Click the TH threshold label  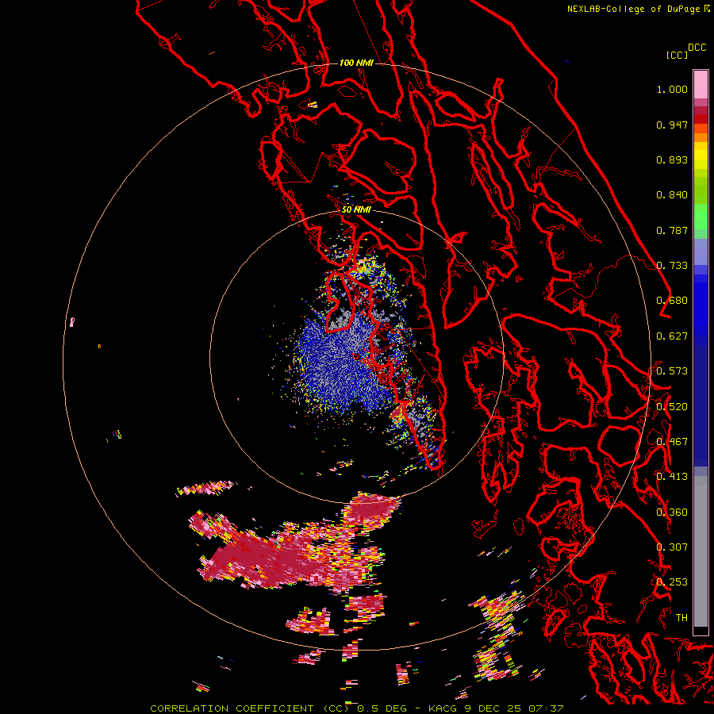[681, 618]
